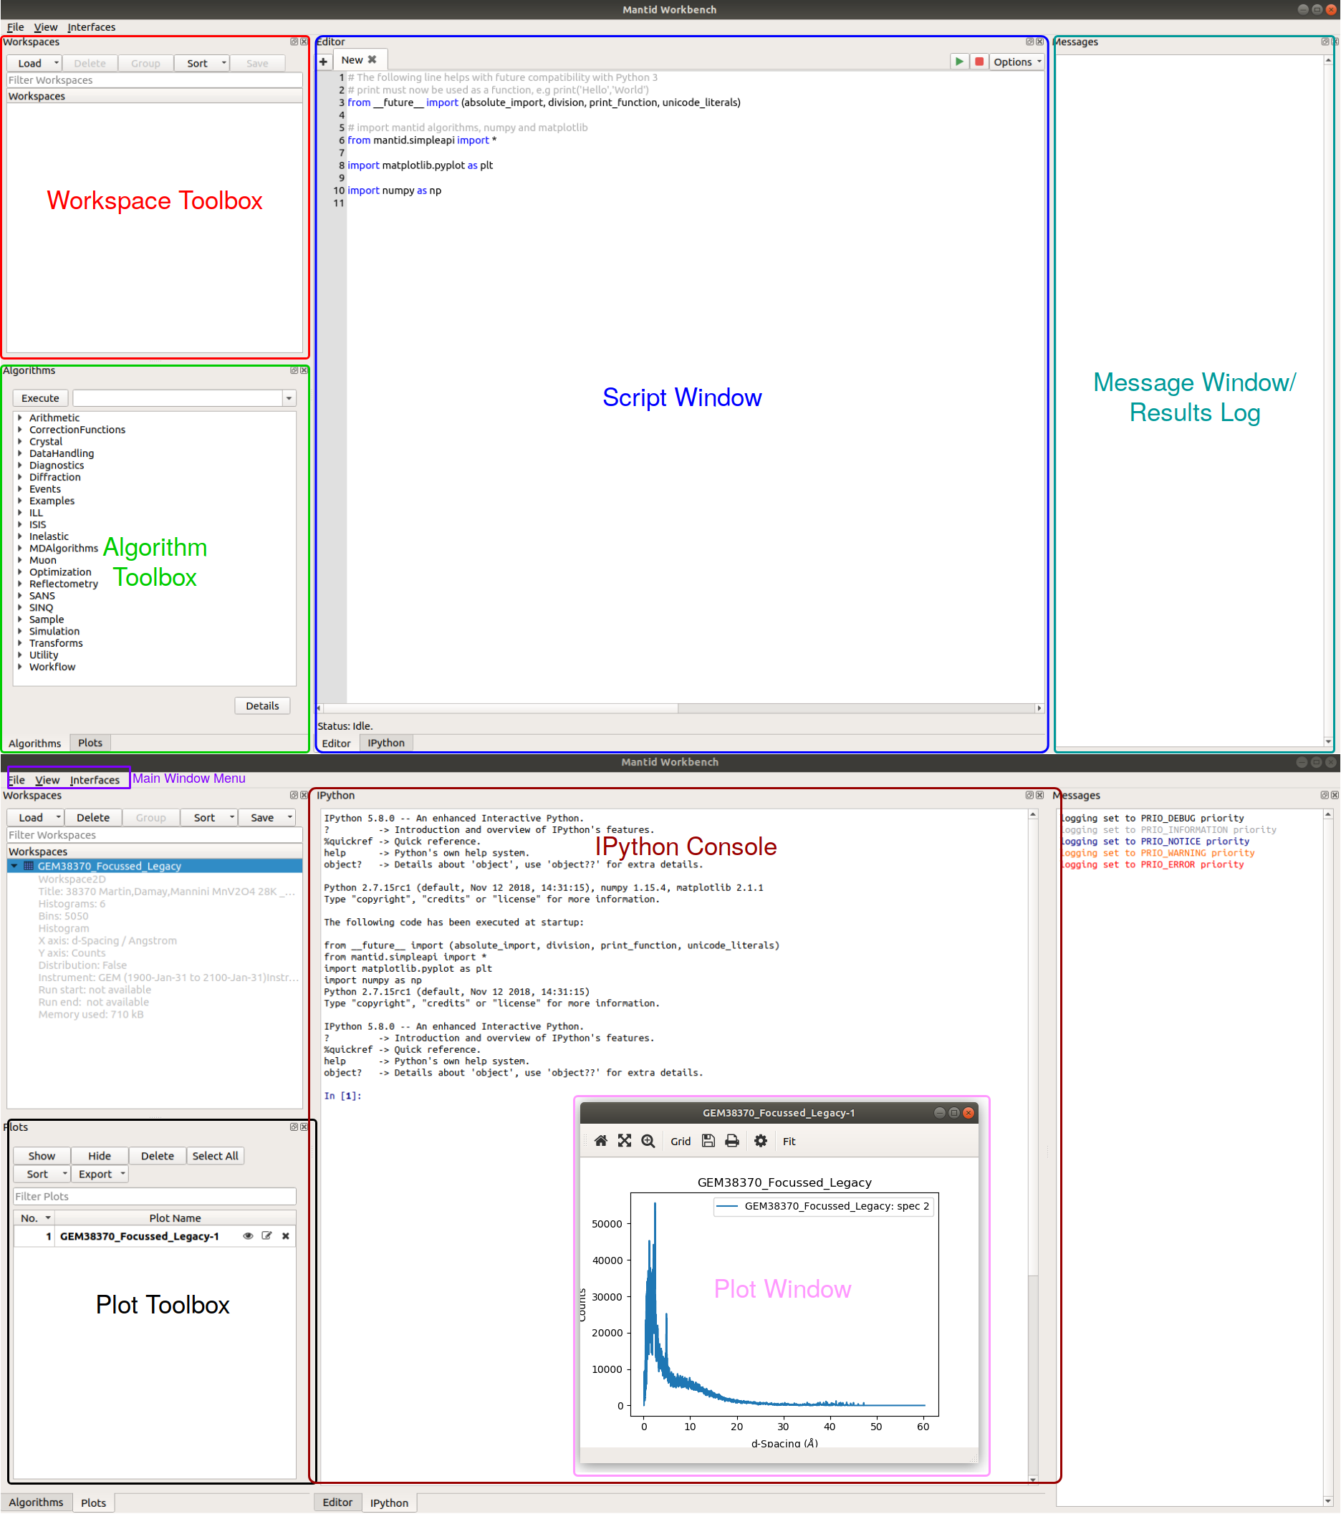Run the script using the green play icon
The width and height of the screenshot is (1341, 1514).
coord(959,62)
